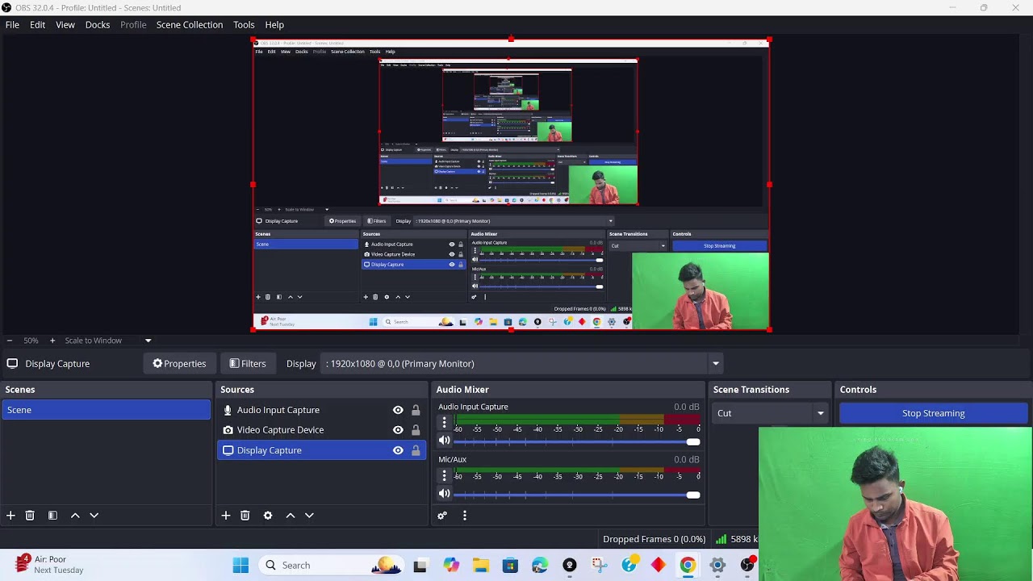Open File menu
Image resolution: width=1033 pixels, height=581 pixels.
(x=12, y=24)
